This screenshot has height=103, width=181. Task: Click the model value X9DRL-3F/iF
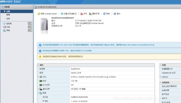76,73
